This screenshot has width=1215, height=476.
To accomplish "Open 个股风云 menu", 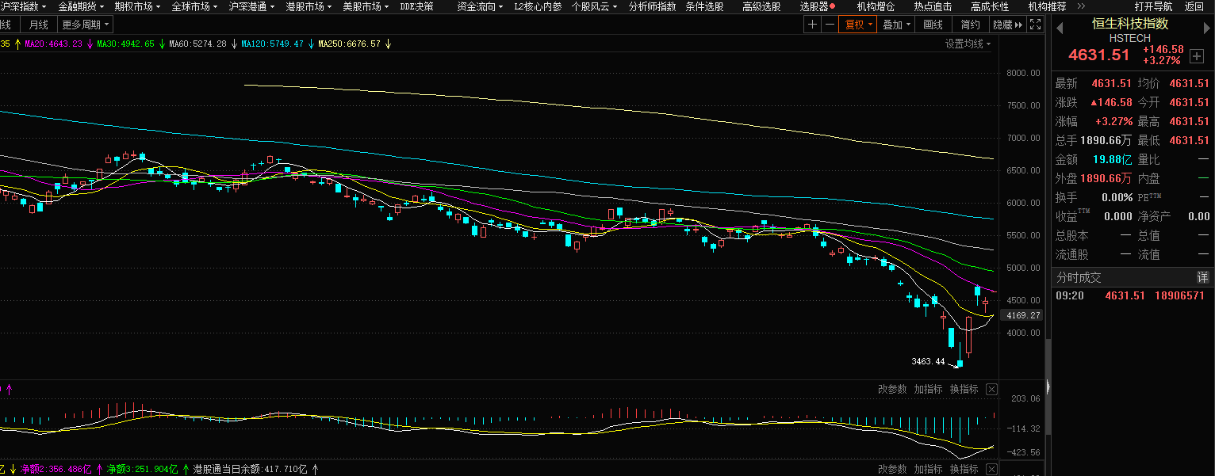I will point(596,6).
